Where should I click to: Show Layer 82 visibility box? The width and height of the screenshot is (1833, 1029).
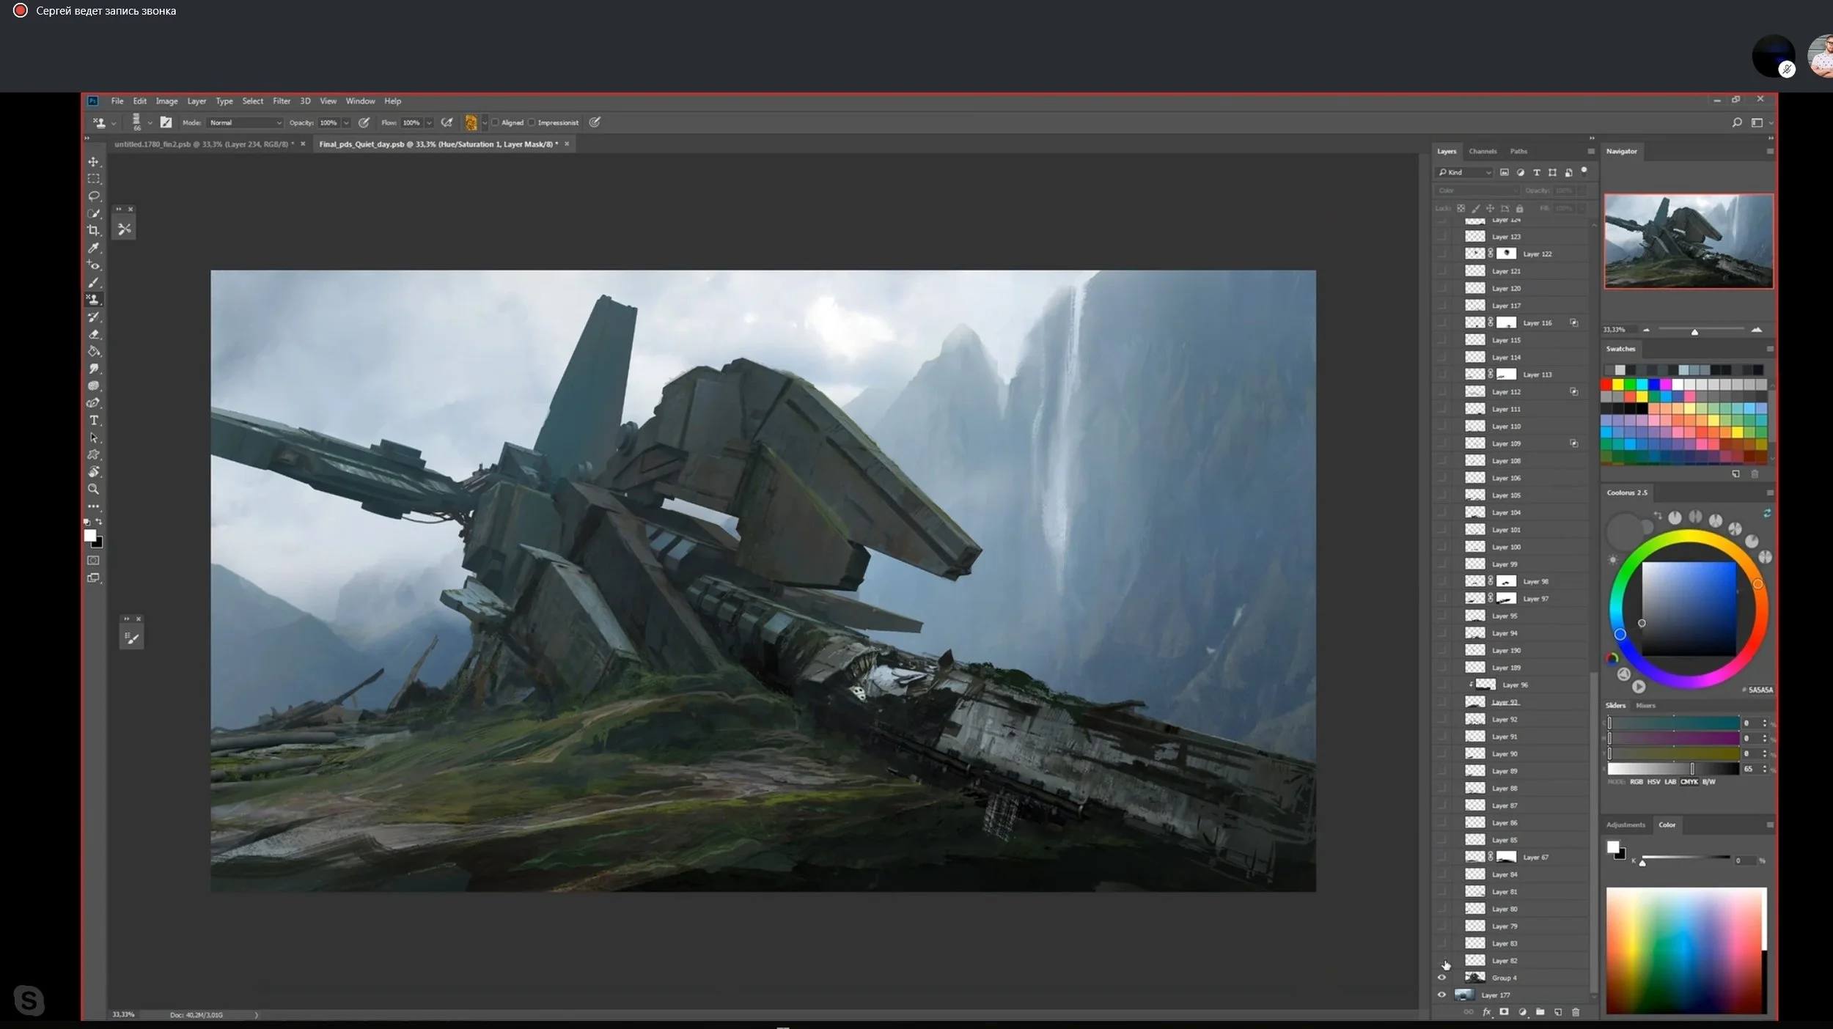[1441, 960]
